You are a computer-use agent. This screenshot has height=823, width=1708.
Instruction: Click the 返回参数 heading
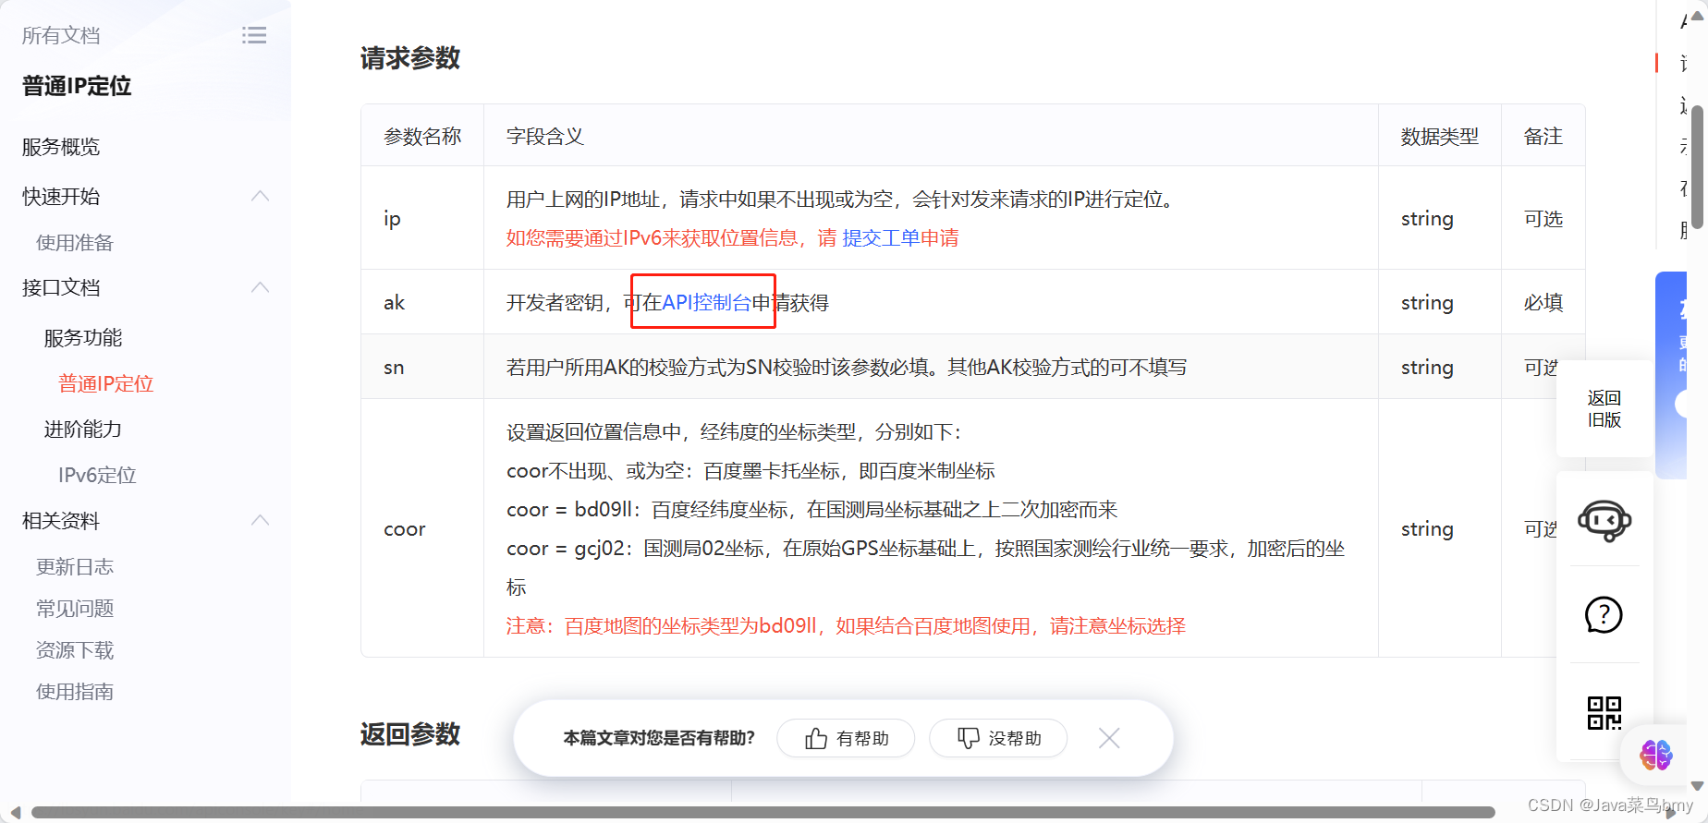[x=410, y=734]
